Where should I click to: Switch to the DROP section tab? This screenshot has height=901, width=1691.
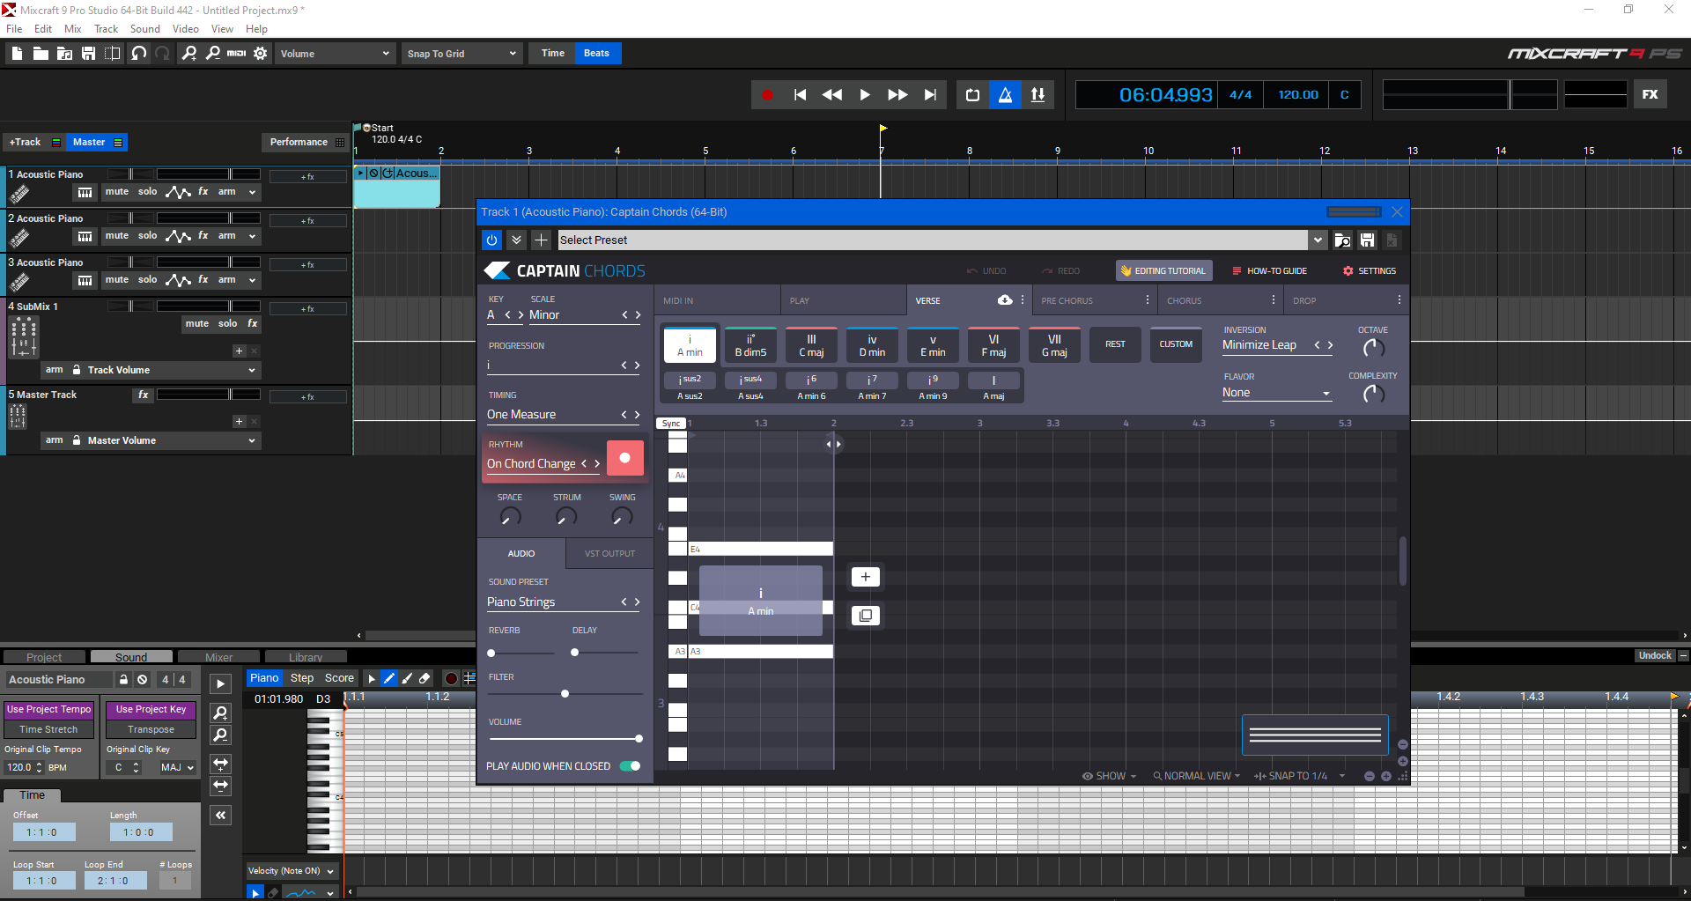click(x=1304, y=301)
